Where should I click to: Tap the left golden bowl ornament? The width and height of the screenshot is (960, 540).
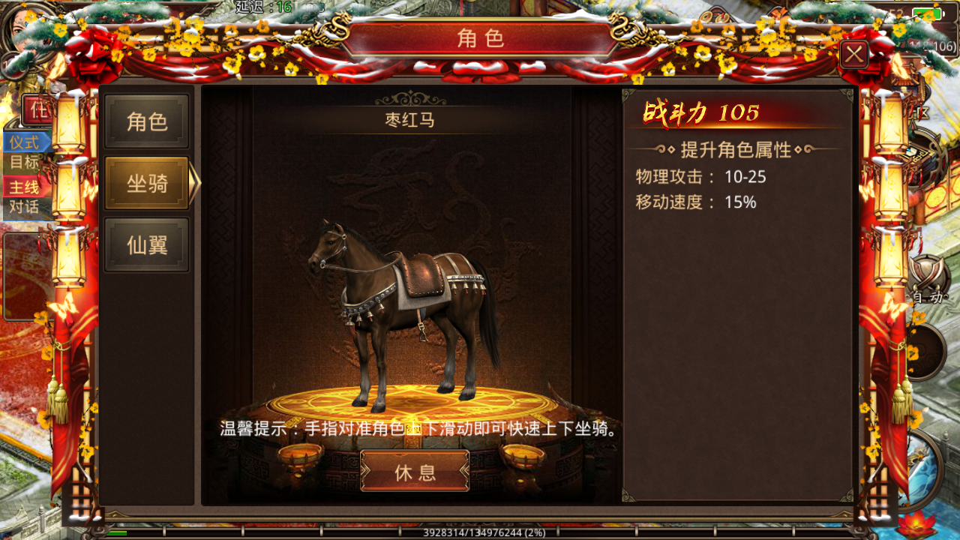pos(300,454)
